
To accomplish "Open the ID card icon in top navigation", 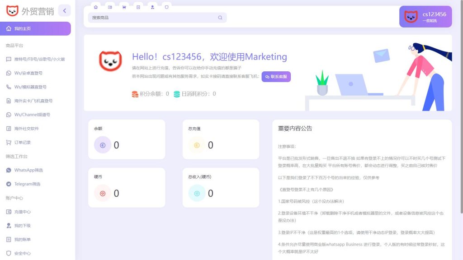I will click(110, 7).
